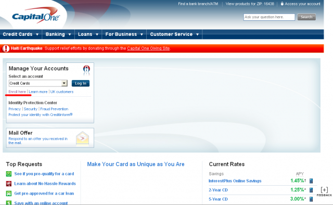Click the clock icon beside pre-qualify for a card
The image size is (333, 205).
coord(9,174)
